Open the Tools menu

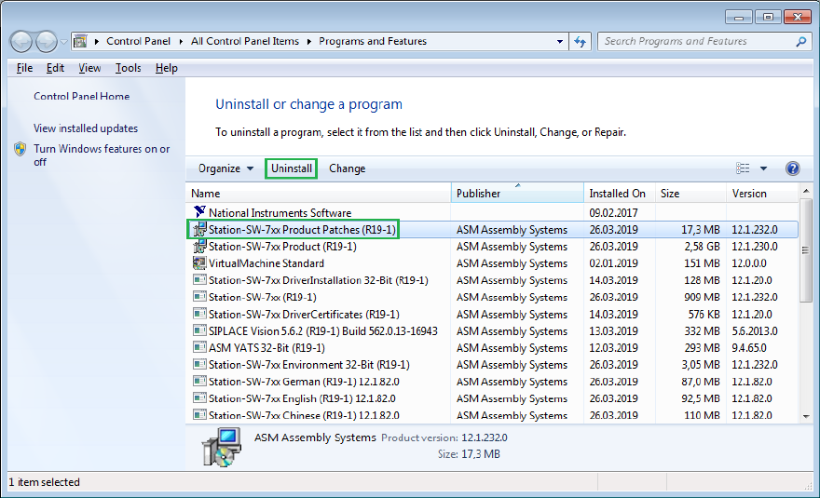tap(129, 68)
